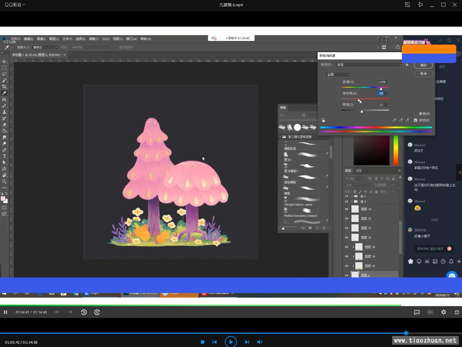The width and height of the screenshot is (462, 347).
Task: Select the Type tool in Photoshop toolbar
Action: (x=4, y=156)
